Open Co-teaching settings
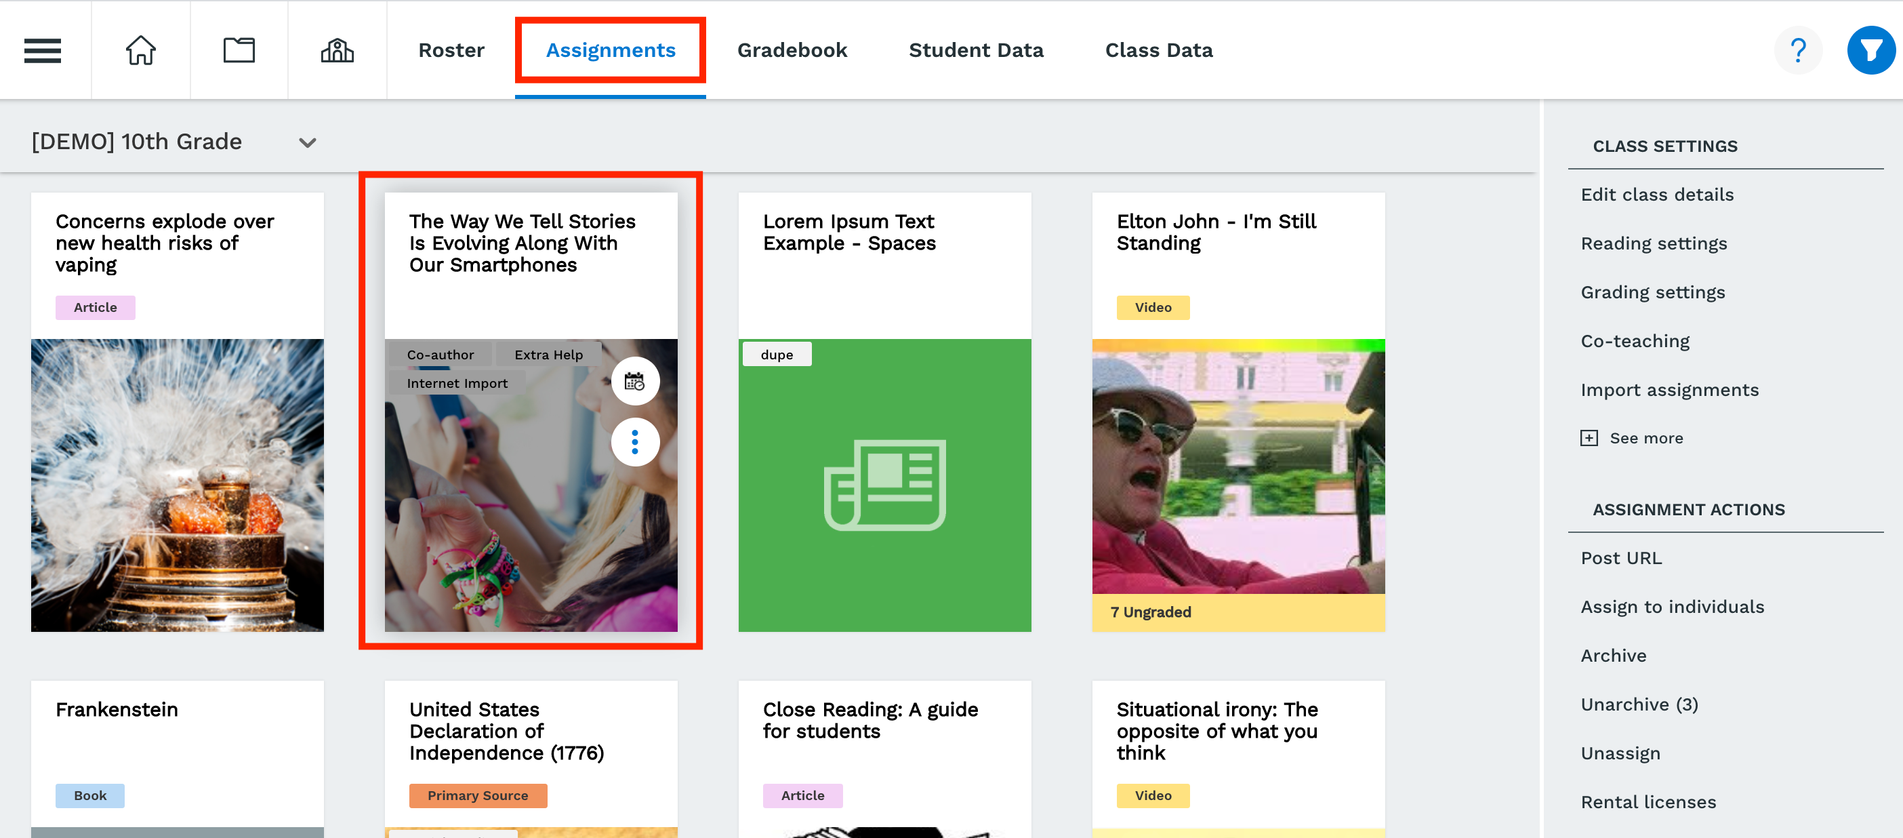The height and width of the screenshot is (838, 1903). pyautogui.click(x=1635, y=340)
